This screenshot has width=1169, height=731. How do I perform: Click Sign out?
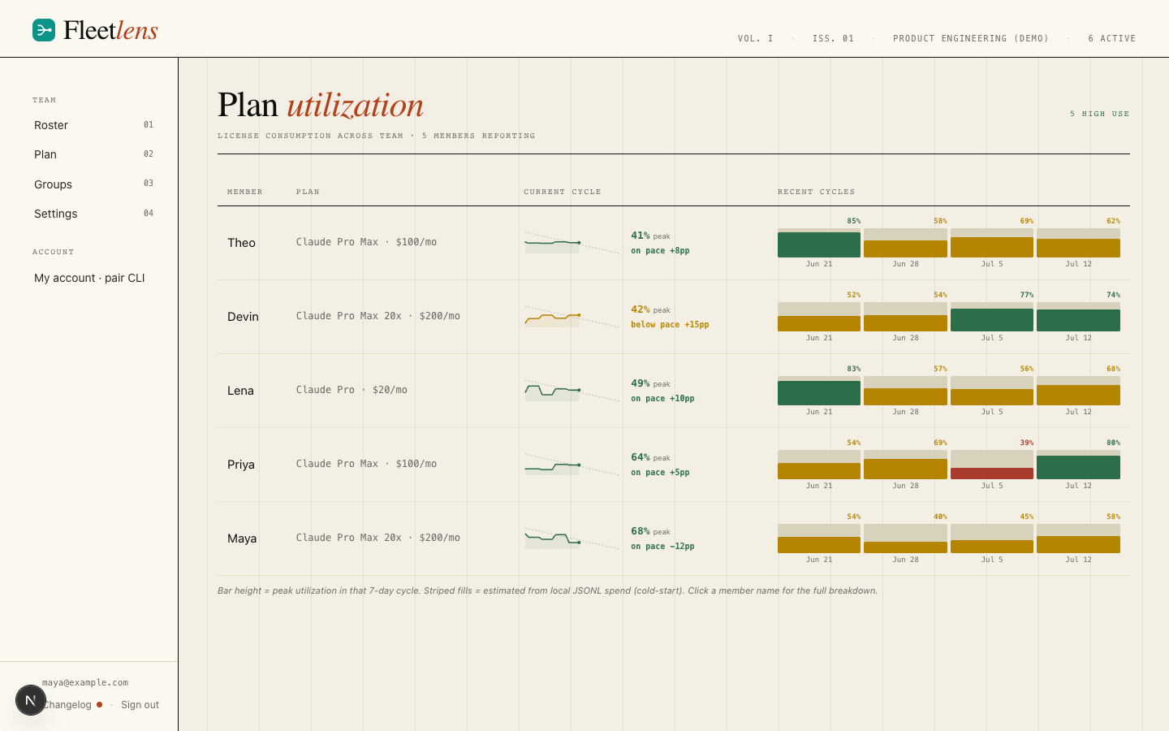click(140, 705)
